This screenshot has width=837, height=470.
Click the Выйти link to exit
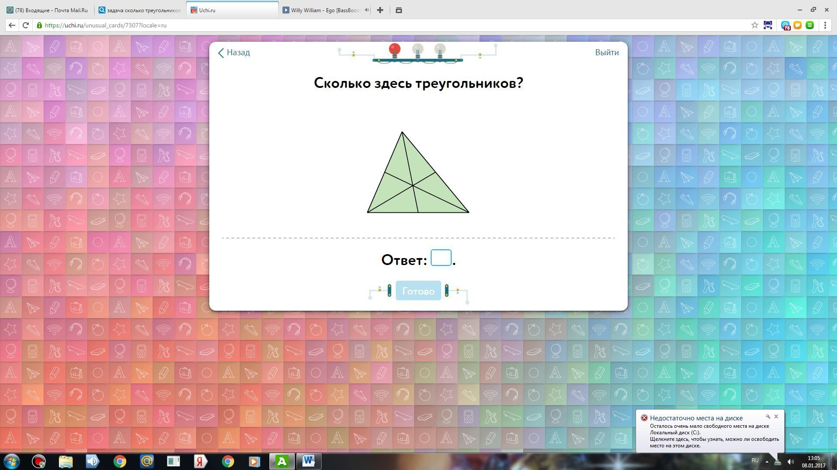click(x=607, y=52)
